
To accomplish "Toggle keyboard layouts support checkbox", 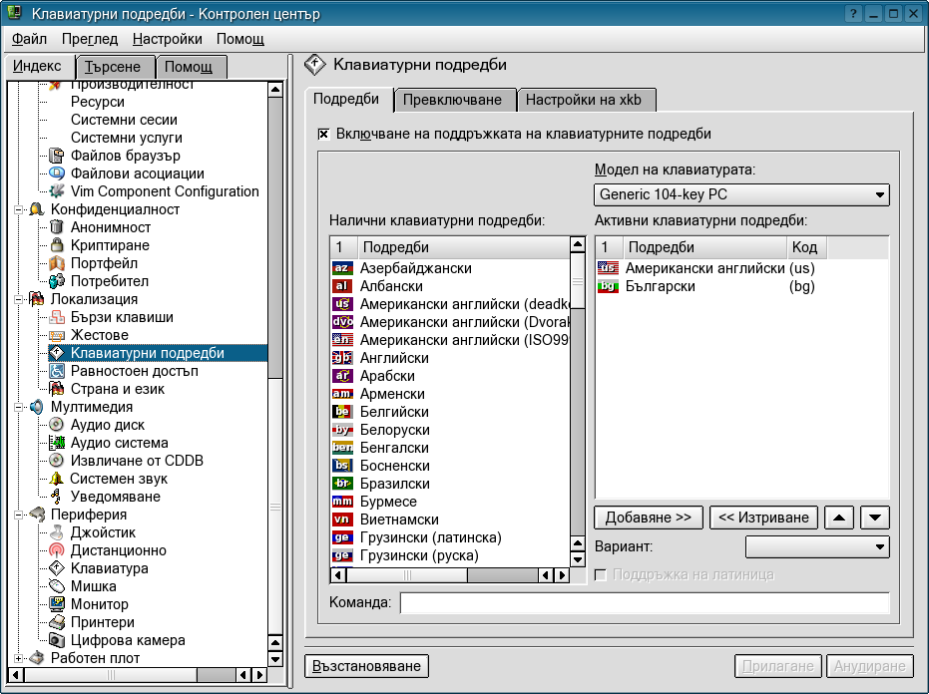I will coord(323,134).
